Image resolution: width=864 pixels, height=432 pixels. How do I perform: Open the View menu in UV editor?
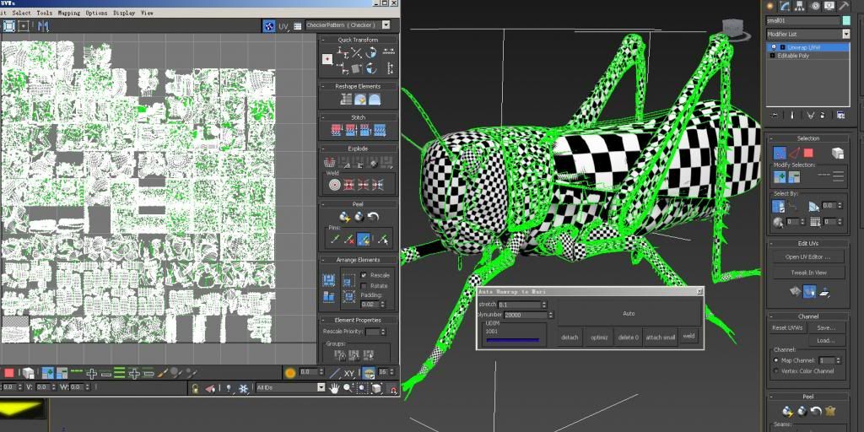147,13
